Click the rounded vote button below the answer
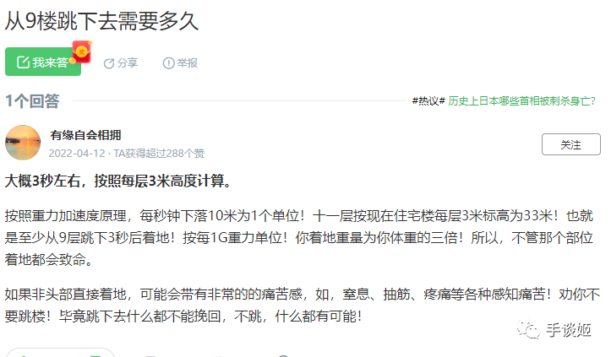611x357 pixels. [60, 353]
